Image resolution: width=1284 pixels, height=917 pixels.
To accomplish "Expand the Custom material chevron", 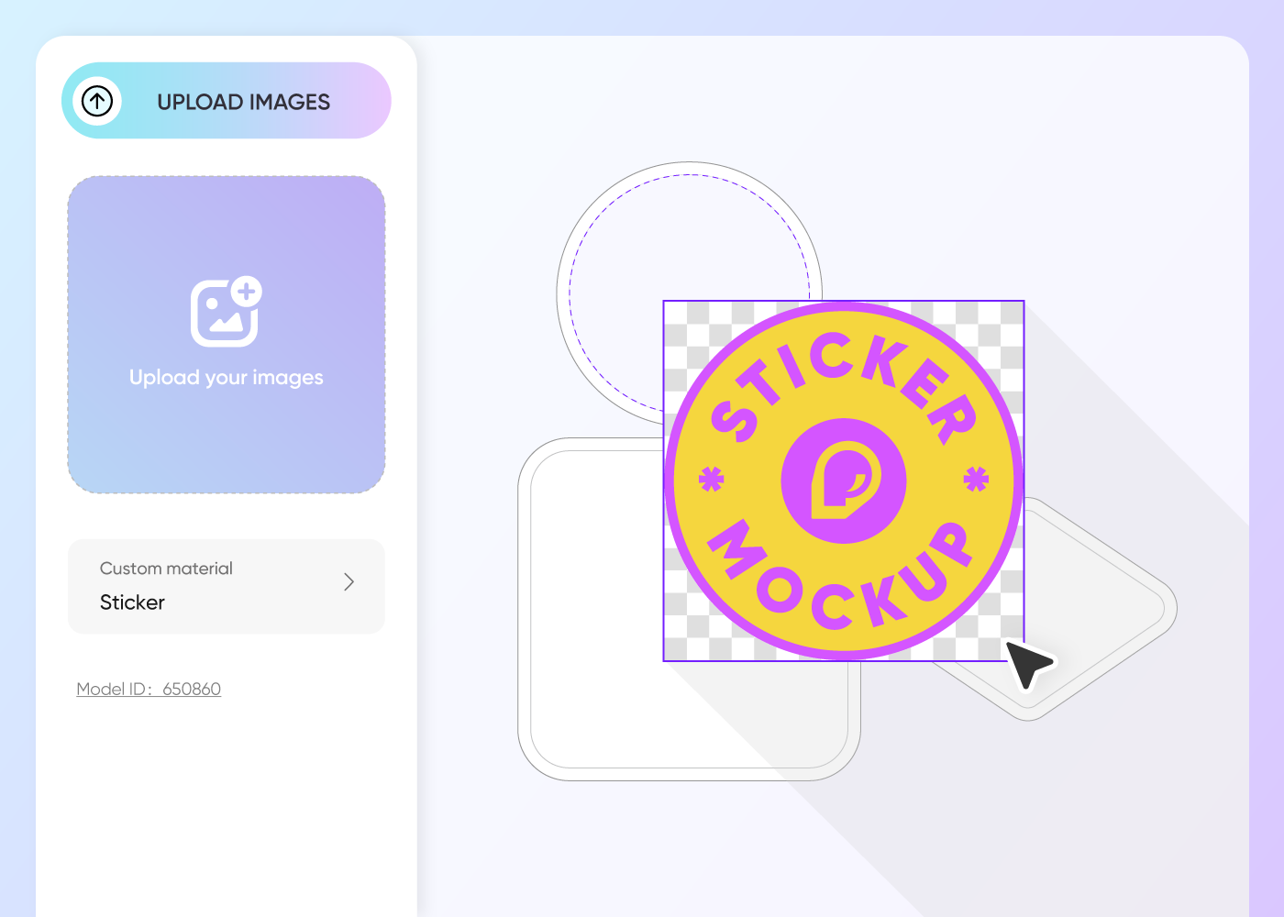I will (349, 582).
